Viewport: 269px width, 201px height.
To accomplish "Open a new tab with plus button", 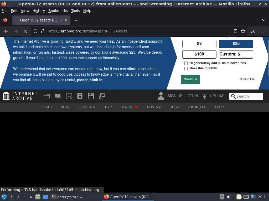I will point(76,20).
